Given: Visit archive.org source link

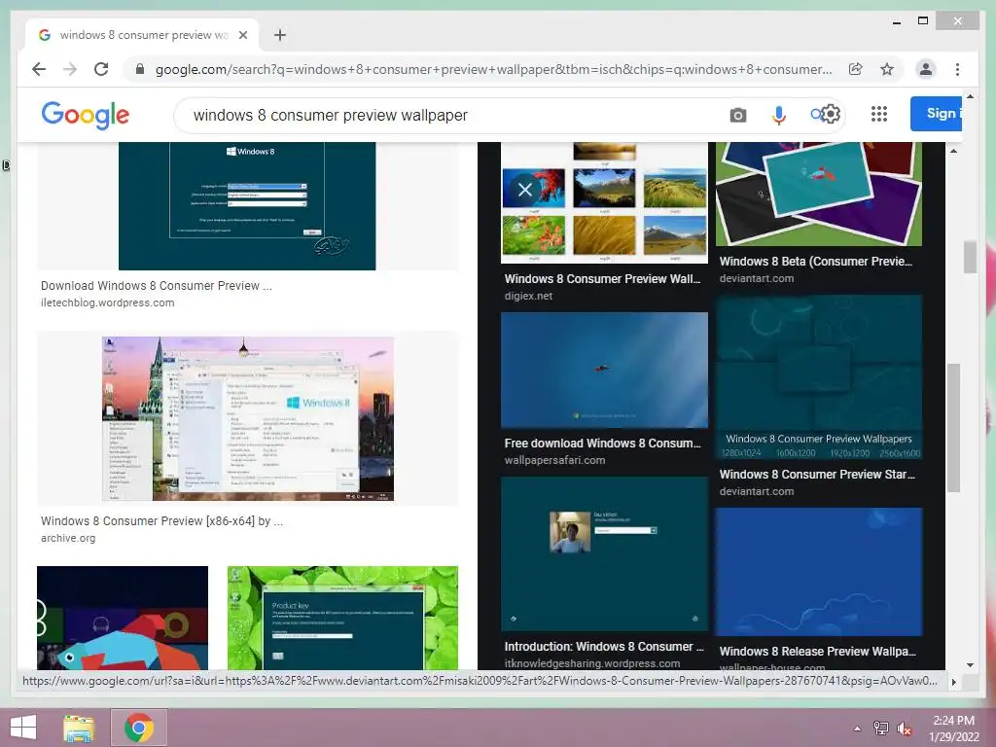Looking at the screenshot, I should tap(68, 538).
